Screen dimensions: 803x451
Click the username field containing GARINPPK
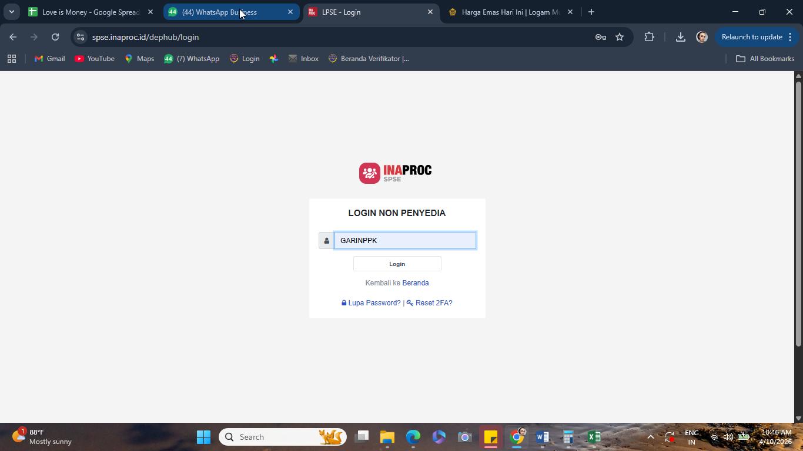[405, 241]
